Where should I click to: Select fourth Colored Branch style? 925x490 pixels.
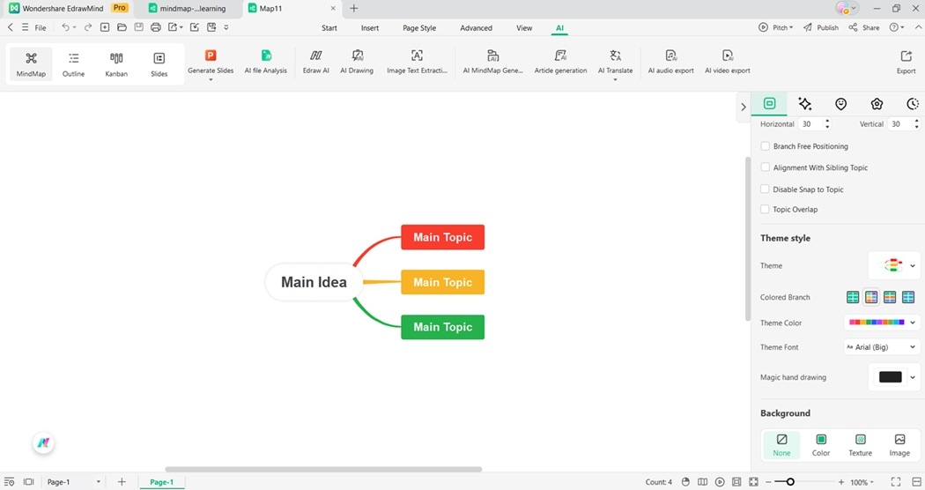click(908, 297)
